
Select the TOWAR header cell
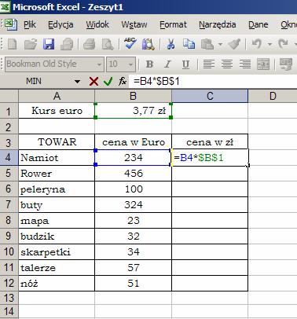[57, 142]
